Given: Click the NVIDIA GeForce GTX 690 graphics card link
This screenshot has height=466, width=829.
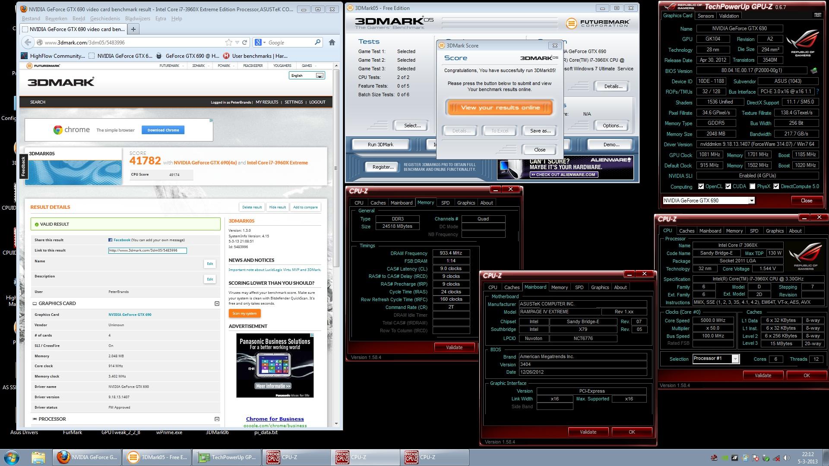Looking at the screenshot, I should pyautogui.click(x=130, y=315).
